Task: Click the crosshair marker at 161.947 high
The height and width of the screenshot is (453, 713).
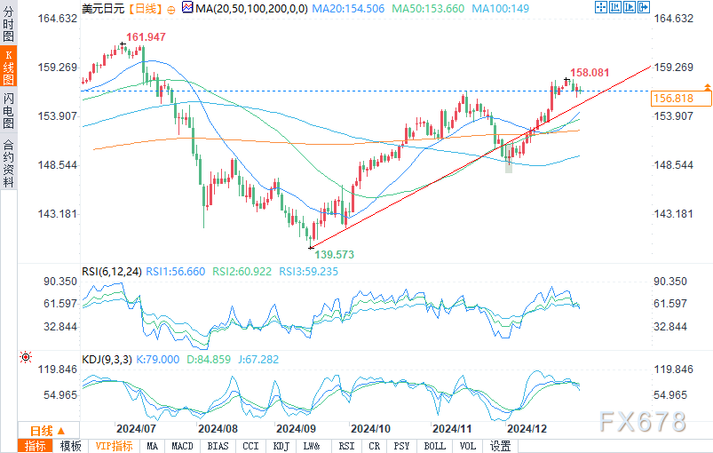Action: click(x=123, y=45)
